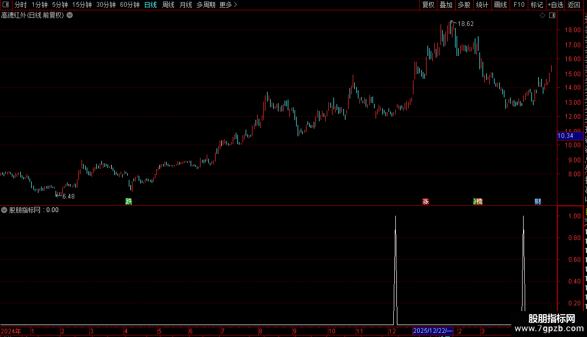Toggle the left sidebar panel icon

click(x=6, y=5)
